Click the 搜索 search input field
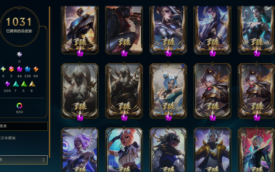This screenshot has height=172, width=275. pyautogui.click(x=24, y=126)
